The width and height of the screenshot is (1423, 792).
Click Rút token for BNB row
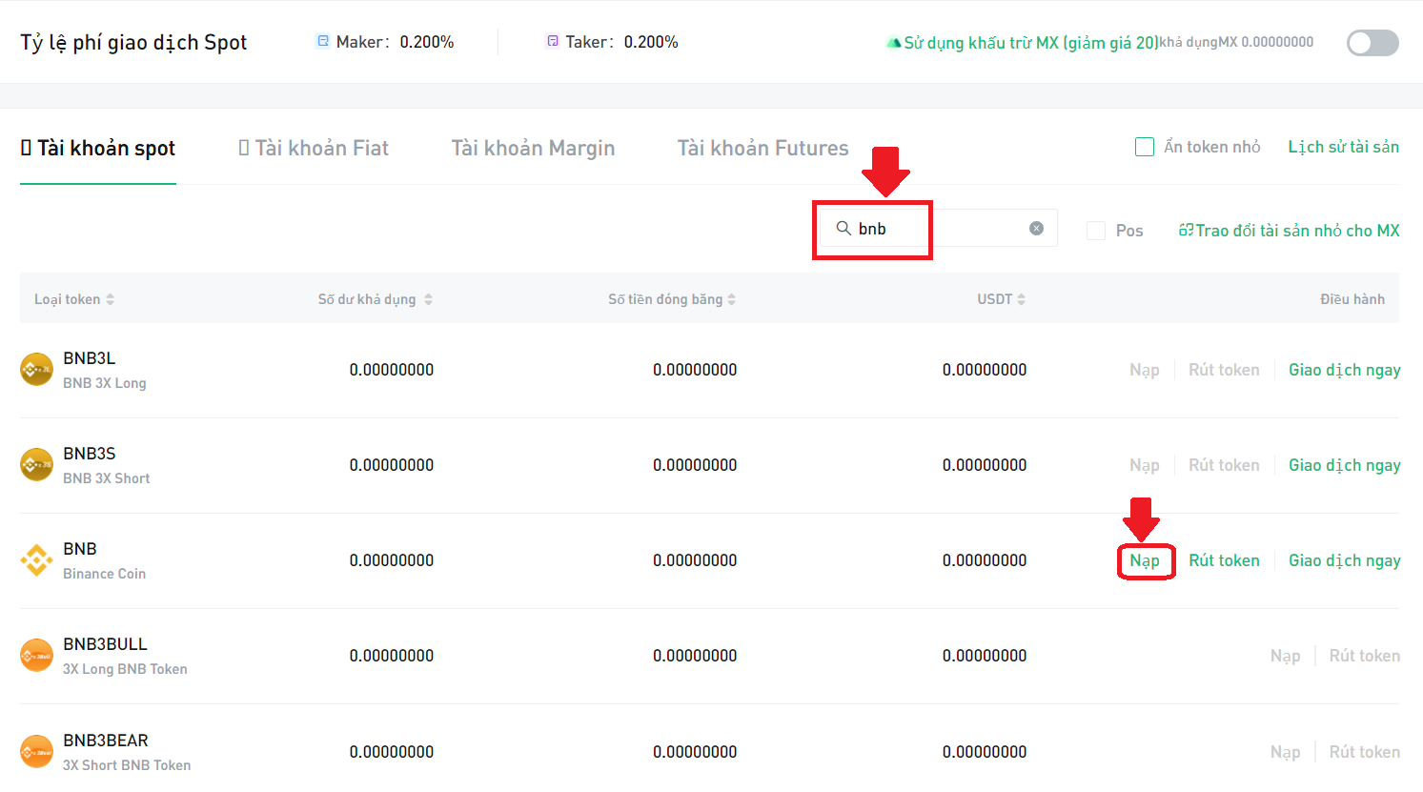[x=1224, y=560]
